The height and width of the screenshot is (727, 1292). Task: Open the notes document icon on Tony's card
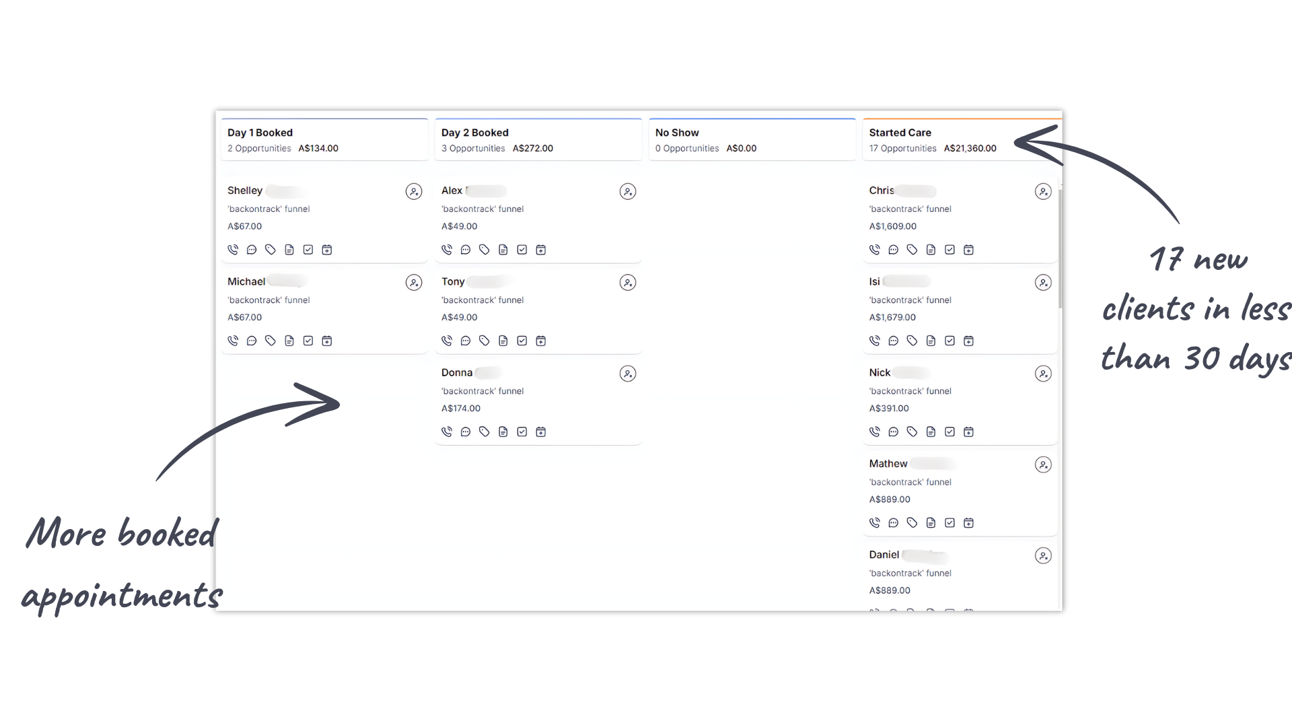[x=503, y=341]
